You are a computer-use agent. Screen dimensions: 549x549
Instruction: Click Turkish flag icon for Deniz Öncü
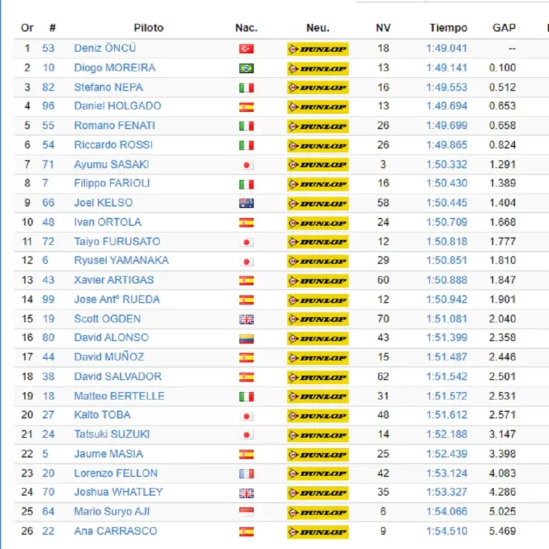246,49
